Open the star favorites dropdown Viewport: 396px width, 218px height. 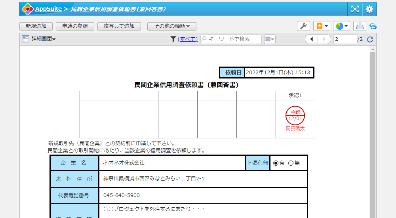(322, 26)
